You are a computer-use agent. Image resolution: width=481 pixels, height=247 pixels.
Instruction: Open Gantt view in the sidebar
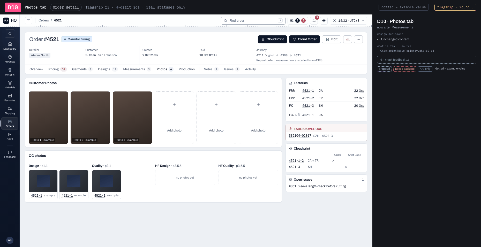pyautogui.click(x=10, y=136)
